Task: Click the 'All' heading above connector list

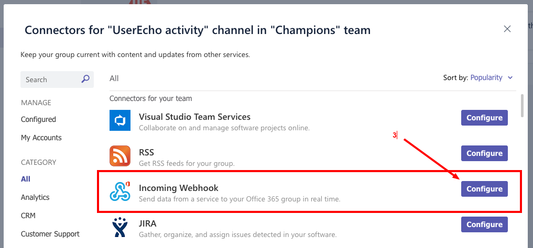Action: pyautogui.click(x=114, y=78)
